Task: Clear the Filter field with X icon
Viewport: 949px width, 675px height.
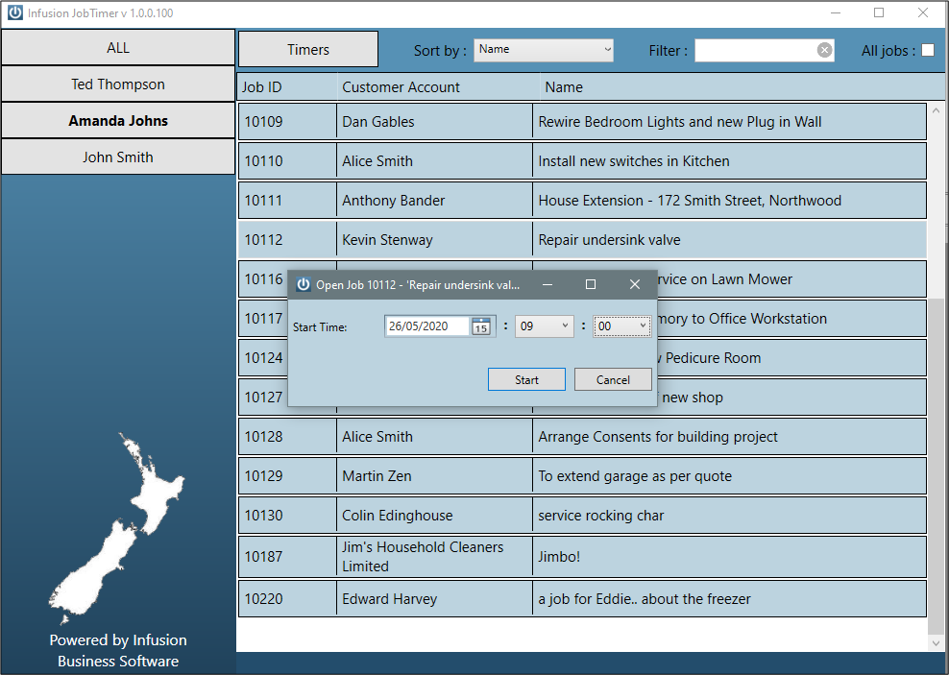Action: 824,50
